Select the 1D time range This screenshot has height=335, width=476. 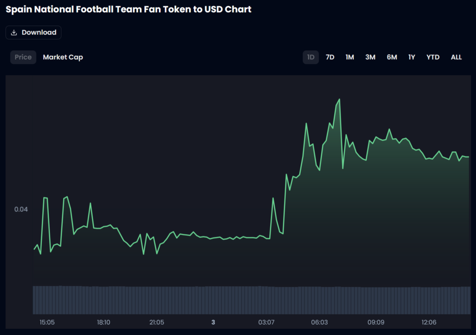tap(311, 57)
